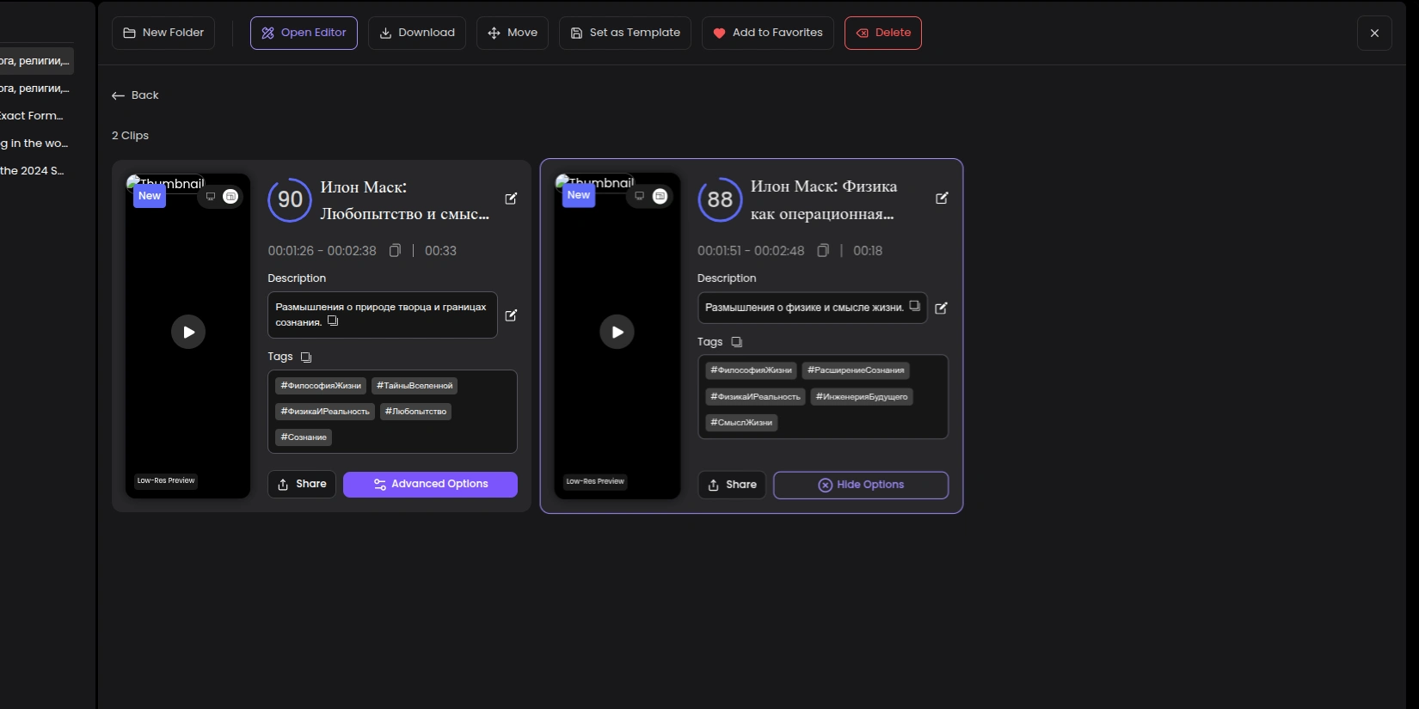Select tag #Любопытство
The height and width of the screenshot is (709, 1419).
click(x=415, y=412)
